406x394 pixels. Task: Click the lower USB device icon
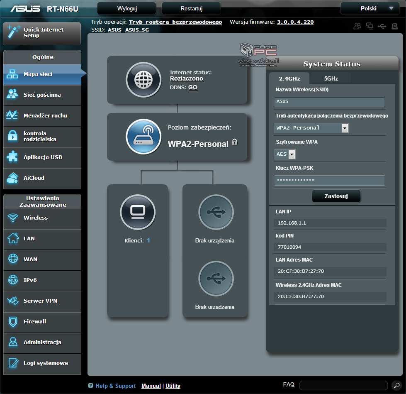216,279
